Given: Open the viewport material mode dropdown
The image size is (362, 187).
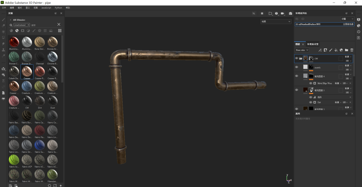Looking at the screenshot, I should coord(276,22).
